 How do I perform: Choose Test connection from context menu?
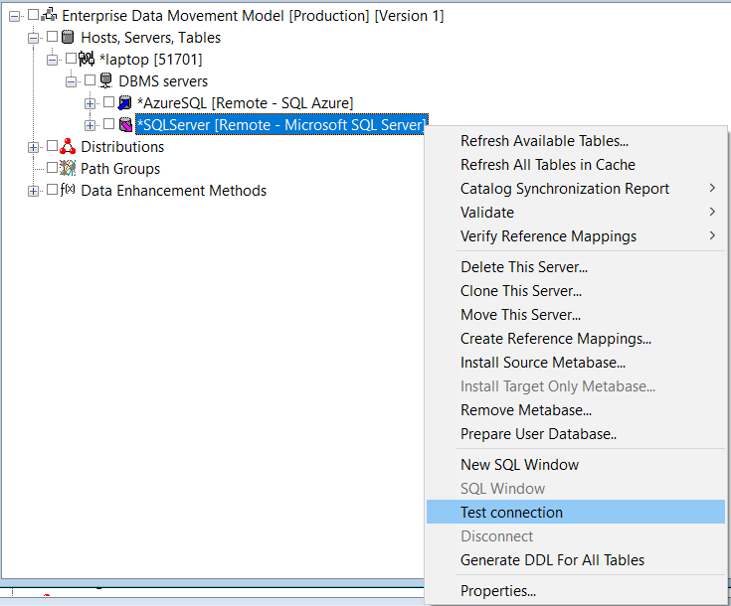click(x=511, y=513)
